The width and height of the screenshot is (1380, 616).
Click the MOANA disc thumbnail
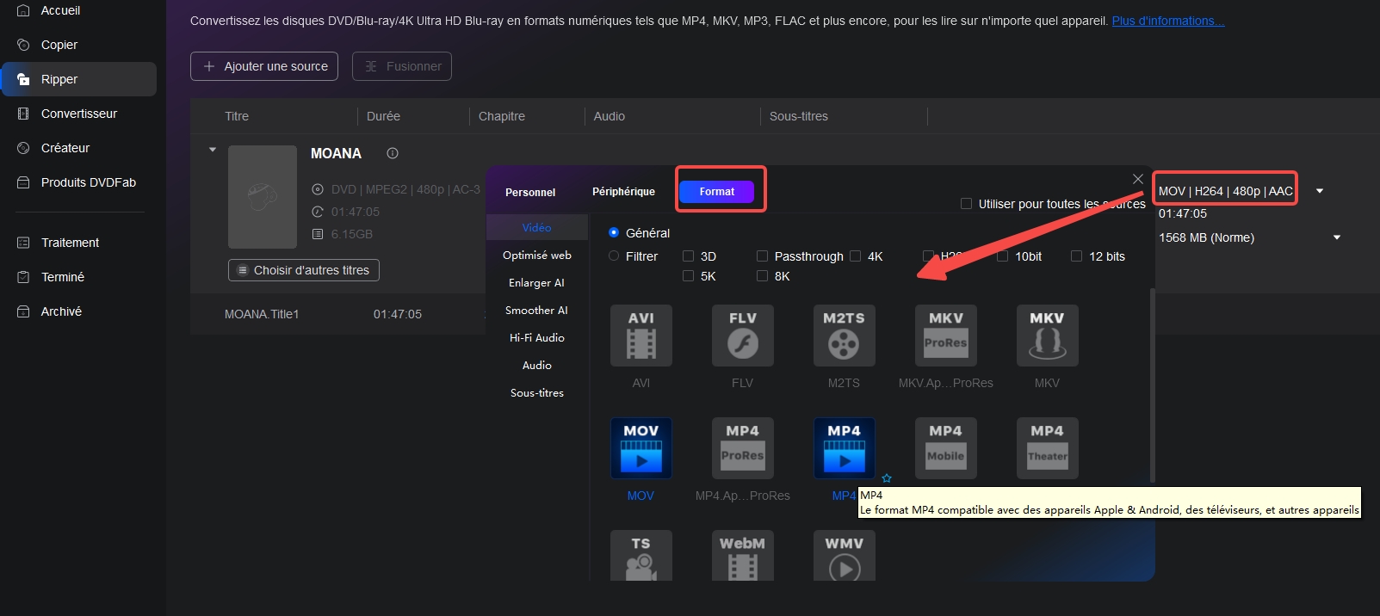[263, 197]
